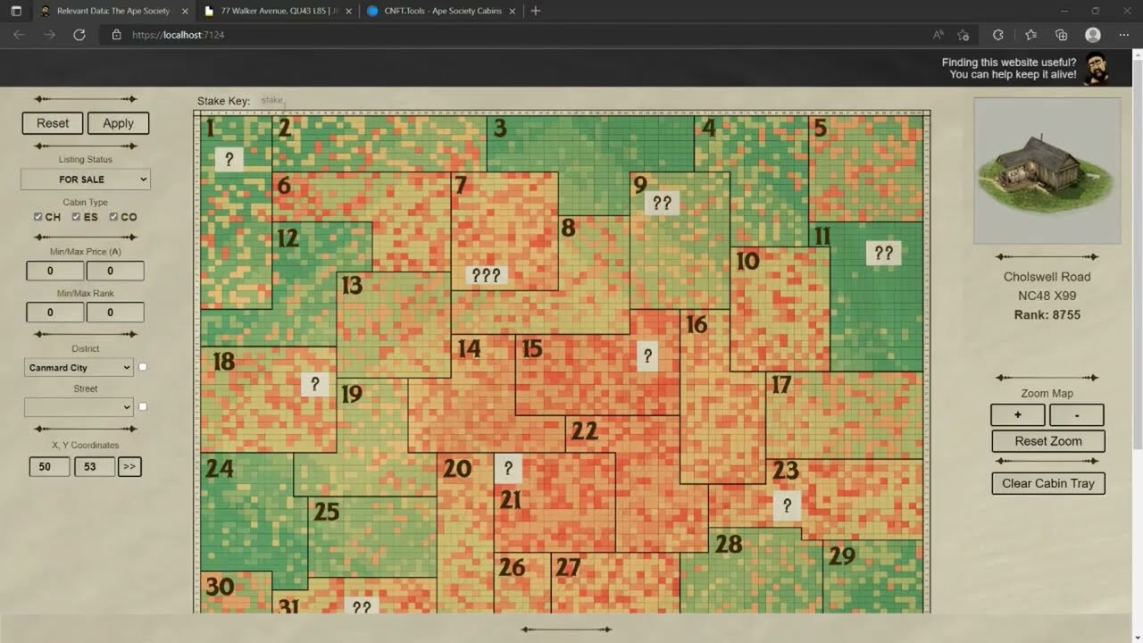Click the minimum rank input field
This screenshot has height=643, width=1143.
(x=55, y=313)
